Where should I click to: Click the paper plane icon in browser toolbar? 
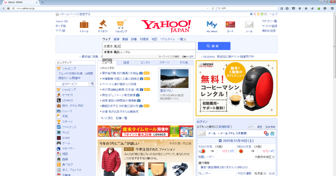click(x=312, y=8)
